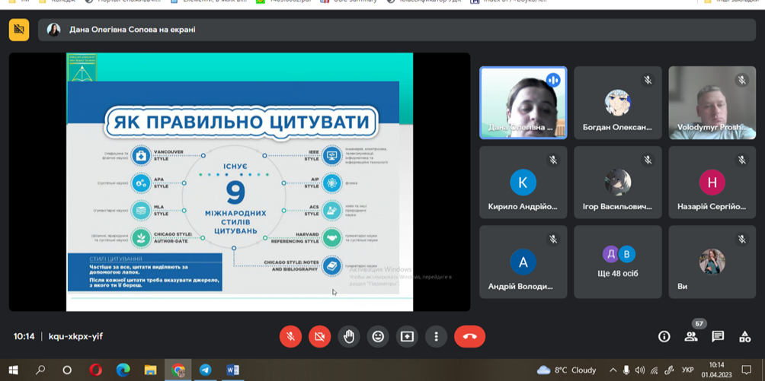Hang up with the red leave call button

click(469, 336)
